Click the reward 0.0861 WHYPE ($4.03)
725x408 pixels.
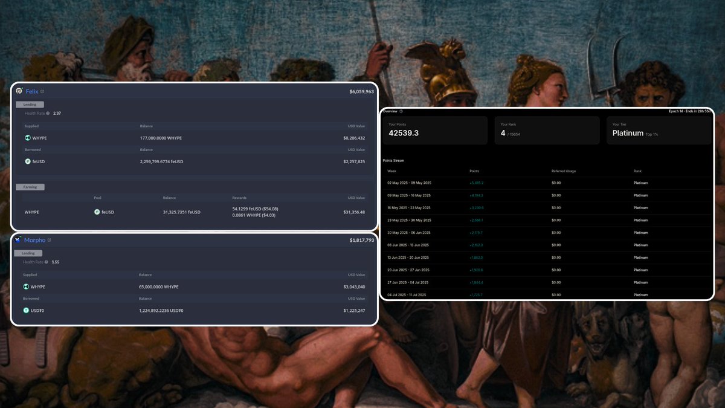[254, 215]
